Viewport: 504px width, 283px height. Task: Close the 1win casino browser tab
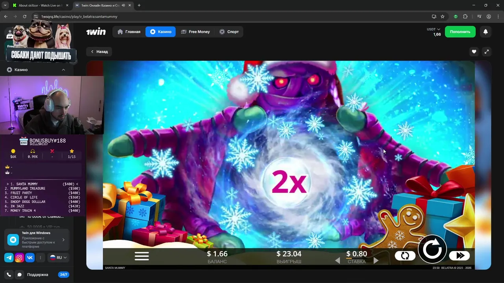pos(130,6)
